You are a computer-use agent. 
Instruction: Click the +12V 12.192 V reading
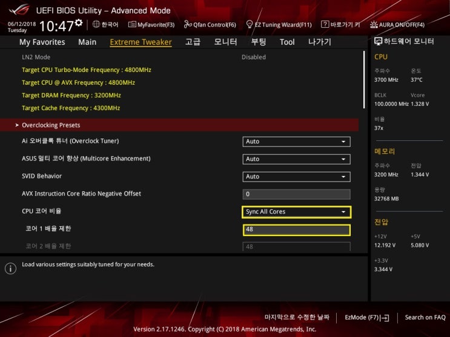[385, 245]
